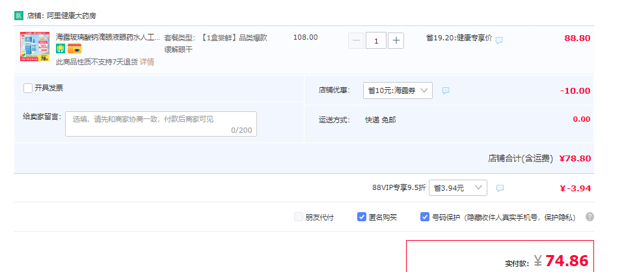
Task: Click the 此商品性质不支持7天退货 notice
Action: pyautogui.click(x=97, y=62)
